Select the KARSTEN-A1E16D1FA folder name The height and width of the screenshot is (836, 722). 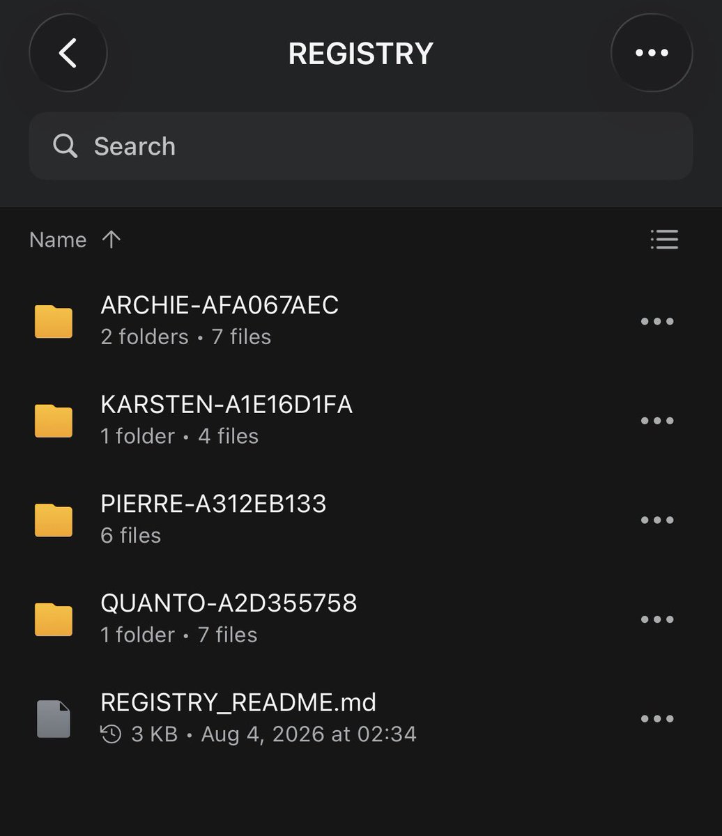click(226, 405)
